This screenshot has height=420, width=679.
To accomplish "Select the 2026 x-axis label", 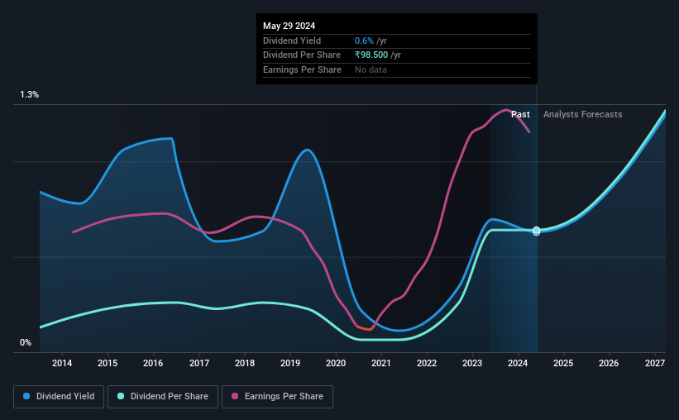I will click(x=609, y=363).
